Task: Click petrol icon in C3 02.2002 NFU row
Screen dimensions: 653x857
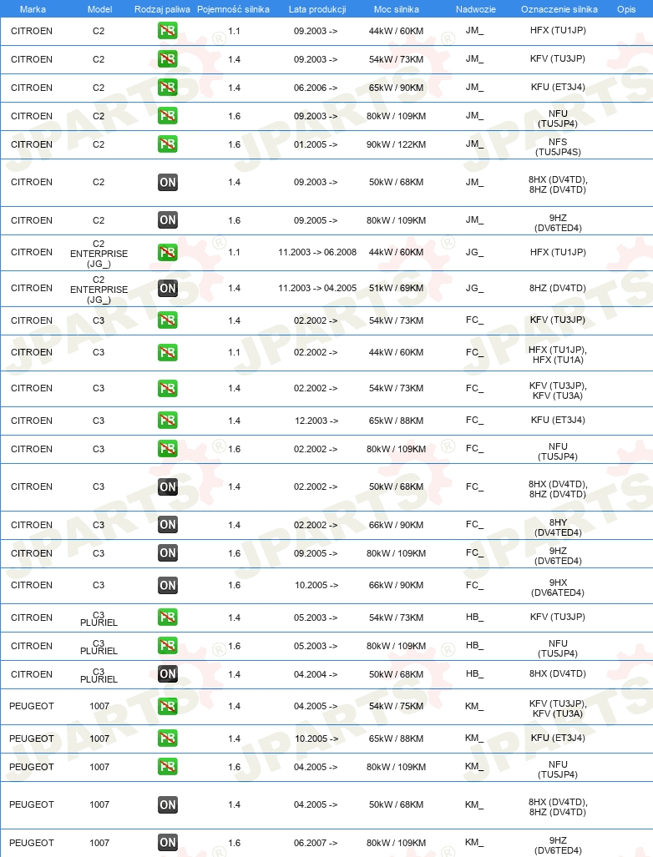Action: point(167,449)
